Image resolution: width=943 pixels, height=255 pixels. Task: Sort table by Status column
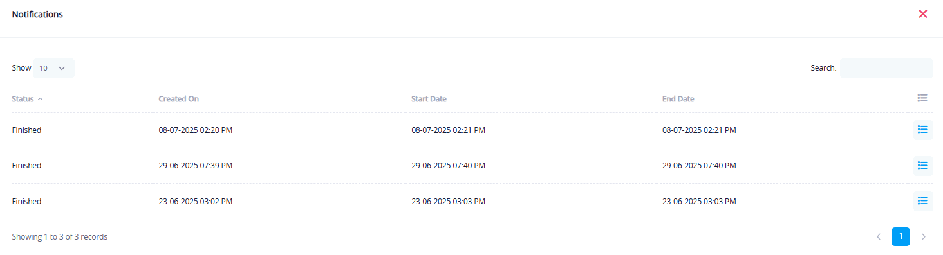tap(23, 99)
